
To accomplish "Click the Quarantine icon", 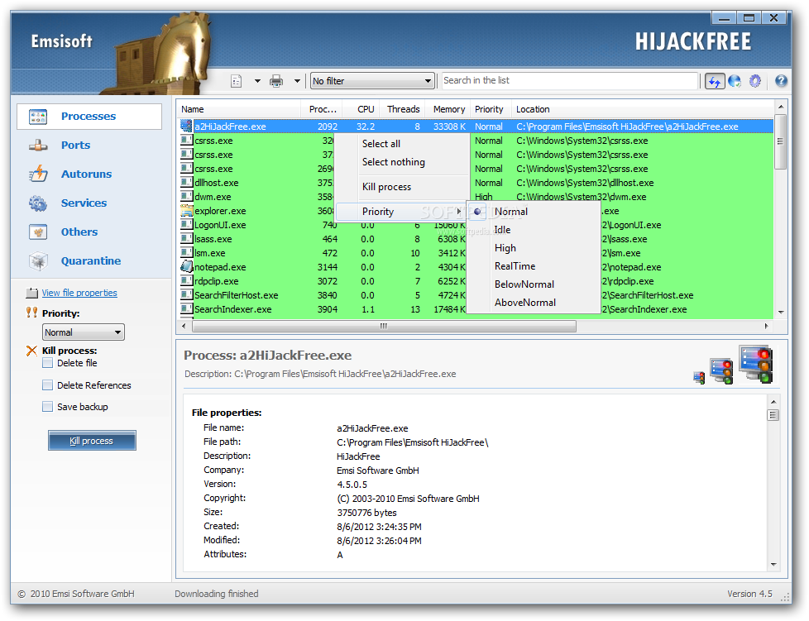I will click(x=38, y=261).
